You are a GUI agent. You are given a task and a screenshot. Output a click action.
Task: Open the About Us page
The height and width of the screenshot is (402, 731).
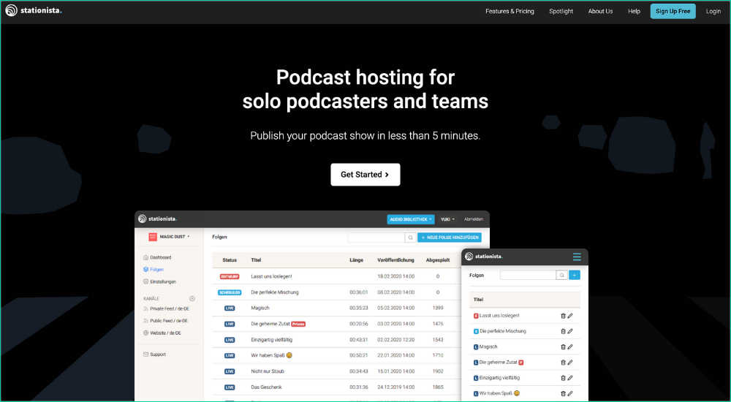point(600,11)
